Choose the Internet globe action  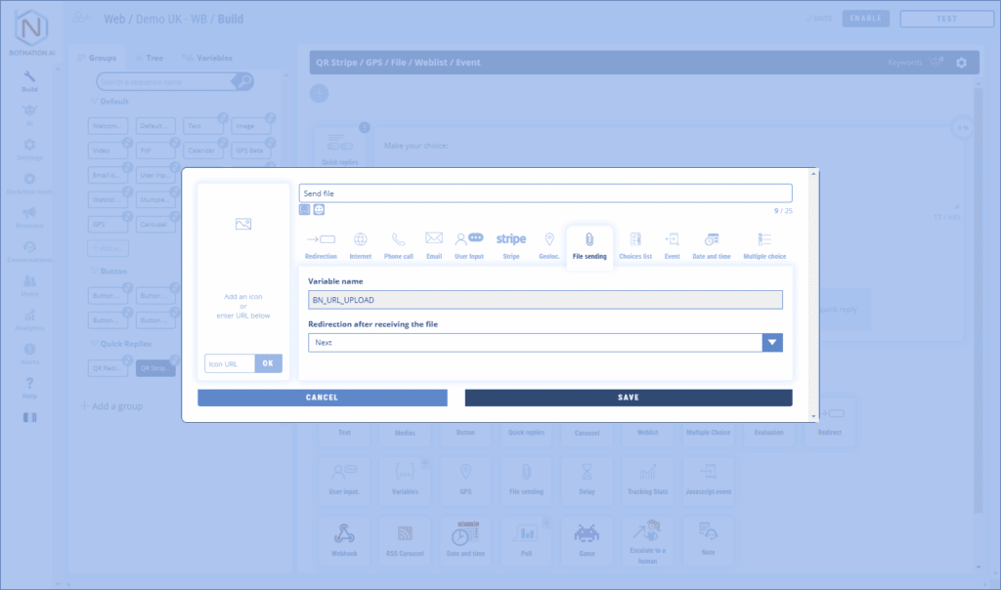[360, 244]
